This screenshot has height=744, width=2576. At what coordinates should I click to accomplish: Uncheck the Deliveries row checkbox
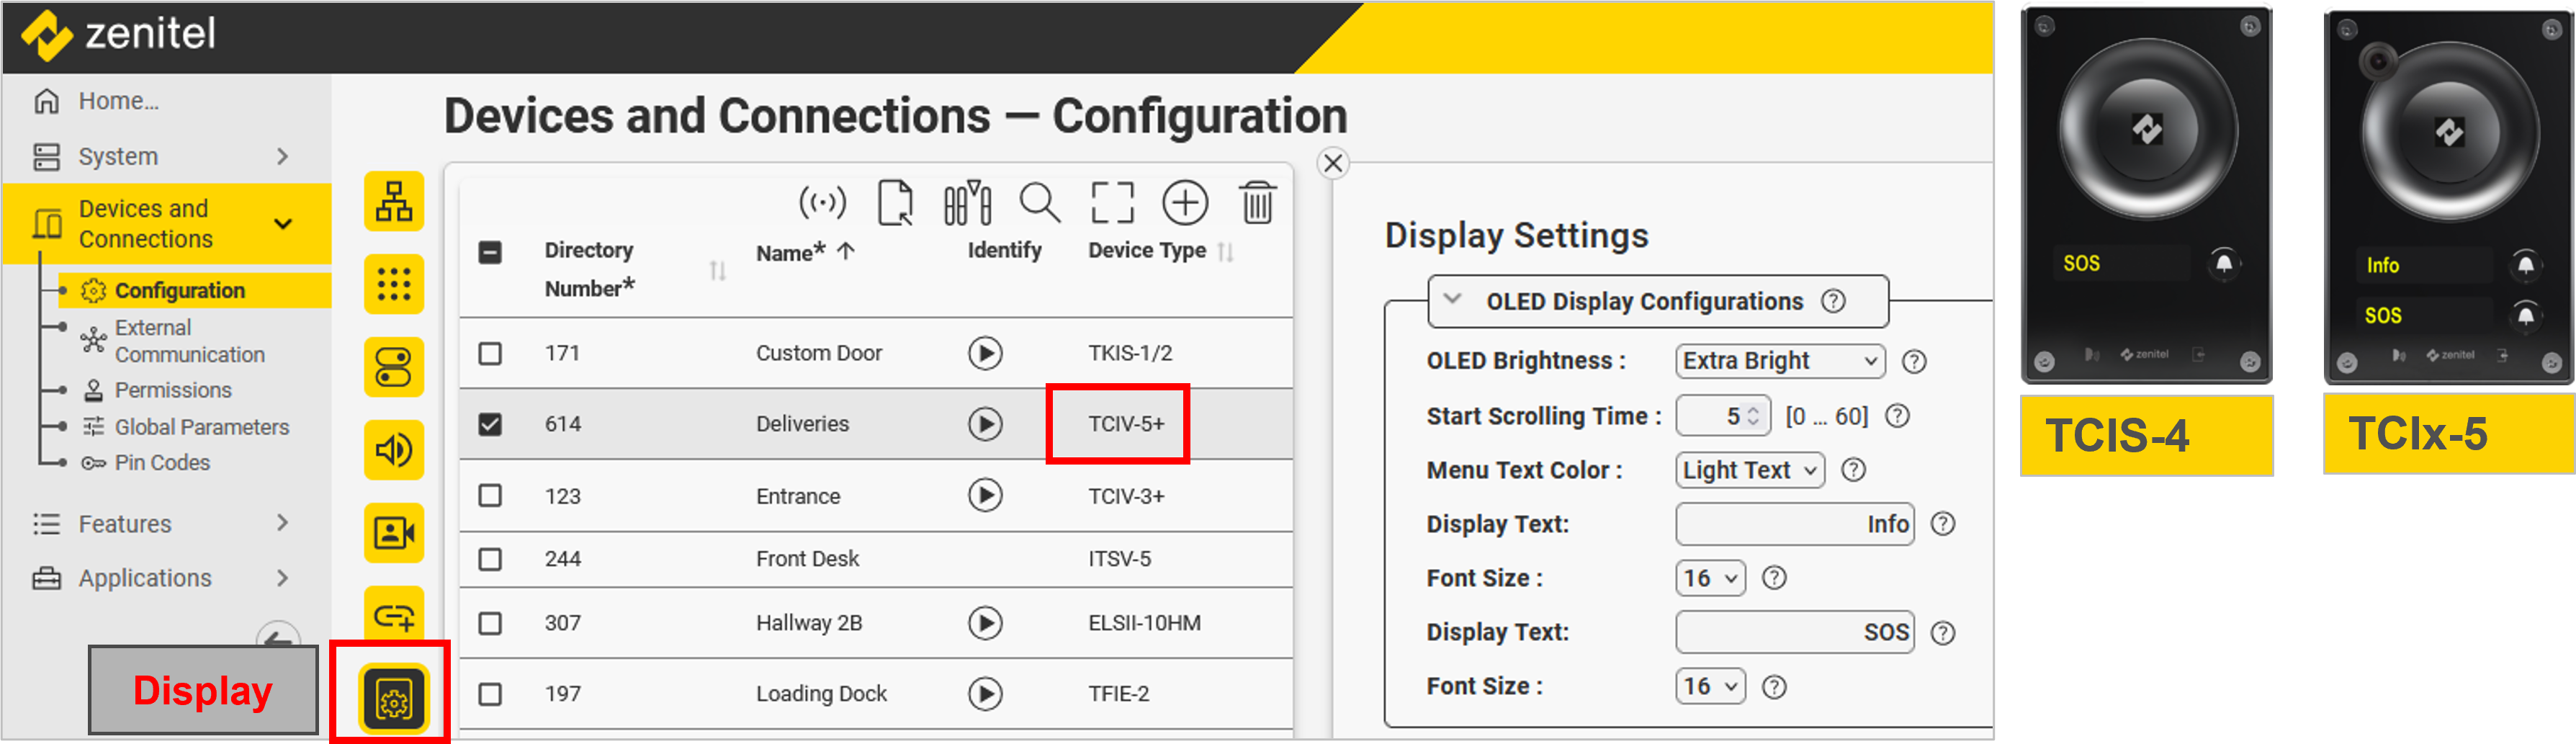490,424
